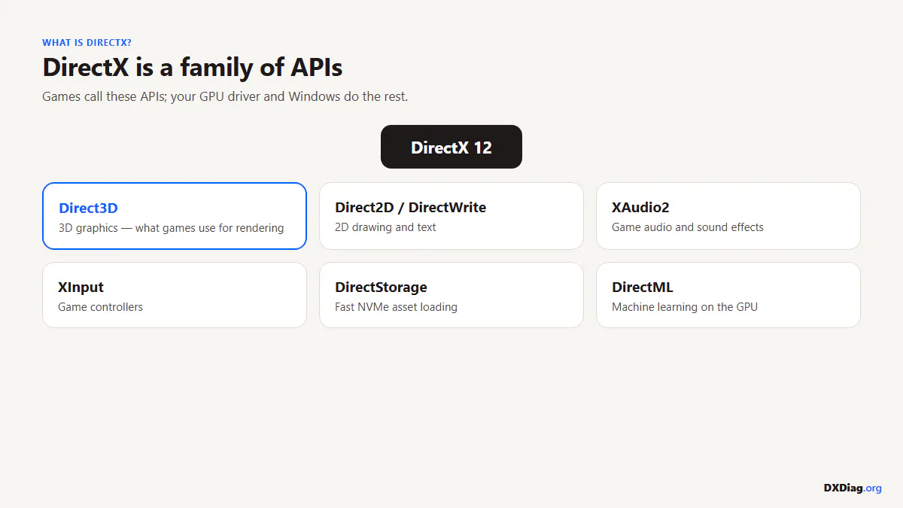
Task: Choose the XAudio2 card
Action: [728, 216]
